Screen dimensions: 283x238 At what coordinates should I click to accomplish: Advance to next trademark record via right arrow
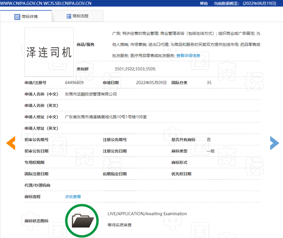[x=274, y=143]
